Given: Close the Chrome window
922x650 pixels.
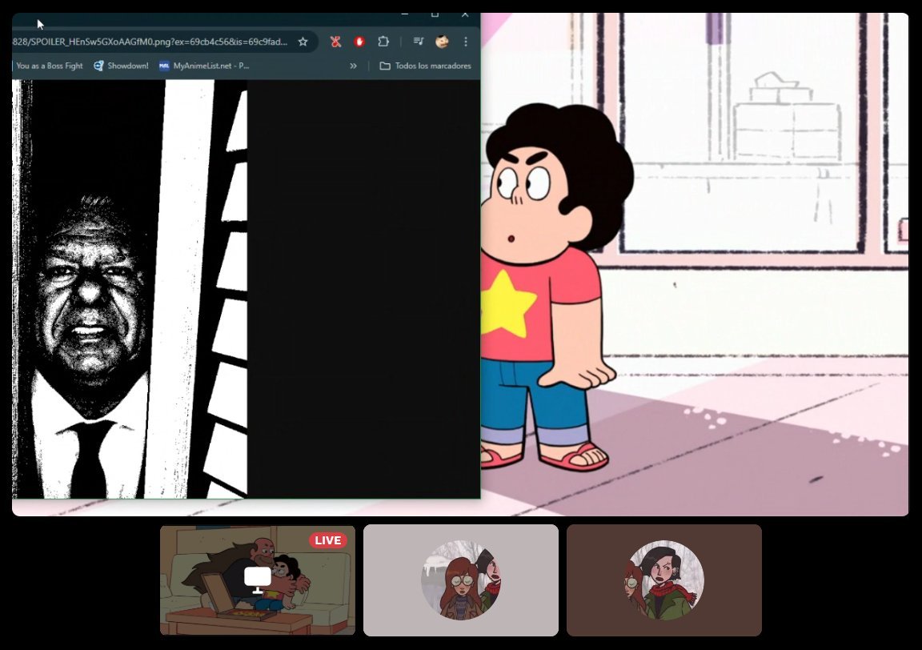Looking at the screenshot, I should click(465, 14).
